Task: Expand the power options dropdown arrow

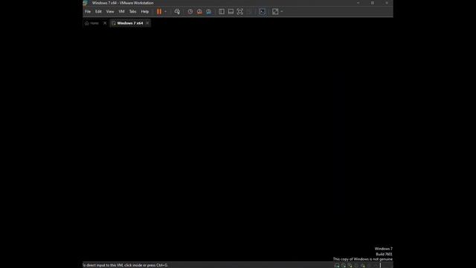Action: pos(165,12)
